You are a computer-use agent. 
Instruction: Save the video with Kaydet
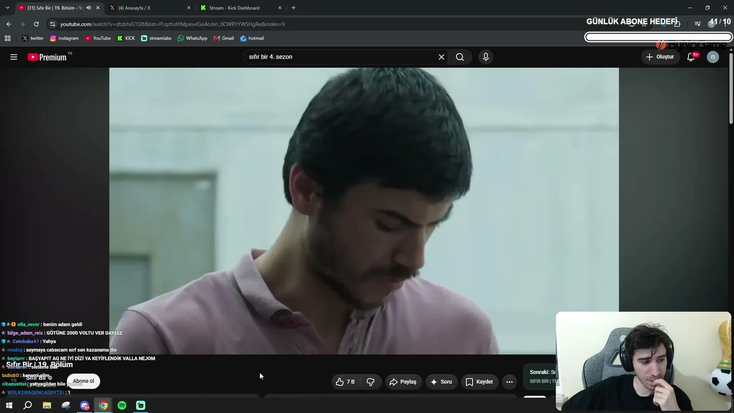click(x=479, y=381)
